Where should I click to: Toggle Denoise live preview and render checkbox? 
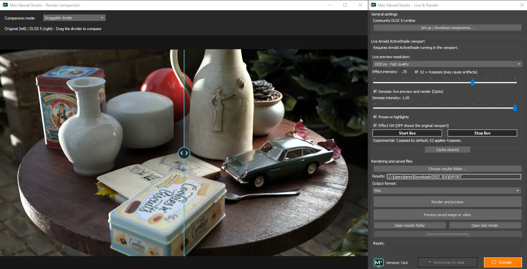tap(375, 91)
